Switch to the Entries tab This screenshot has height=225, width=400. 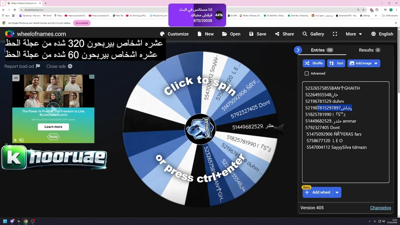322,50
